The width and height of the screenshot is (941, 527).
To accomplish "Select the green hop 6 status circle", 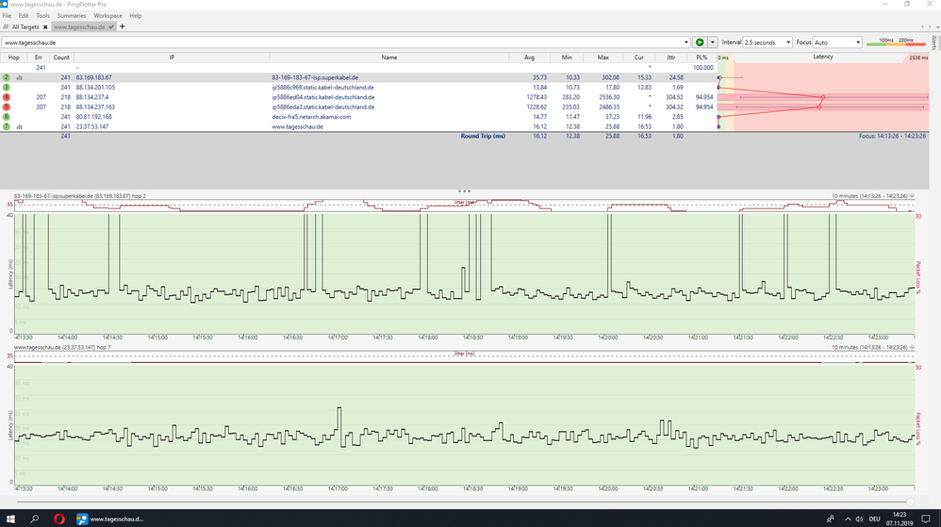I will coord(7,117).
